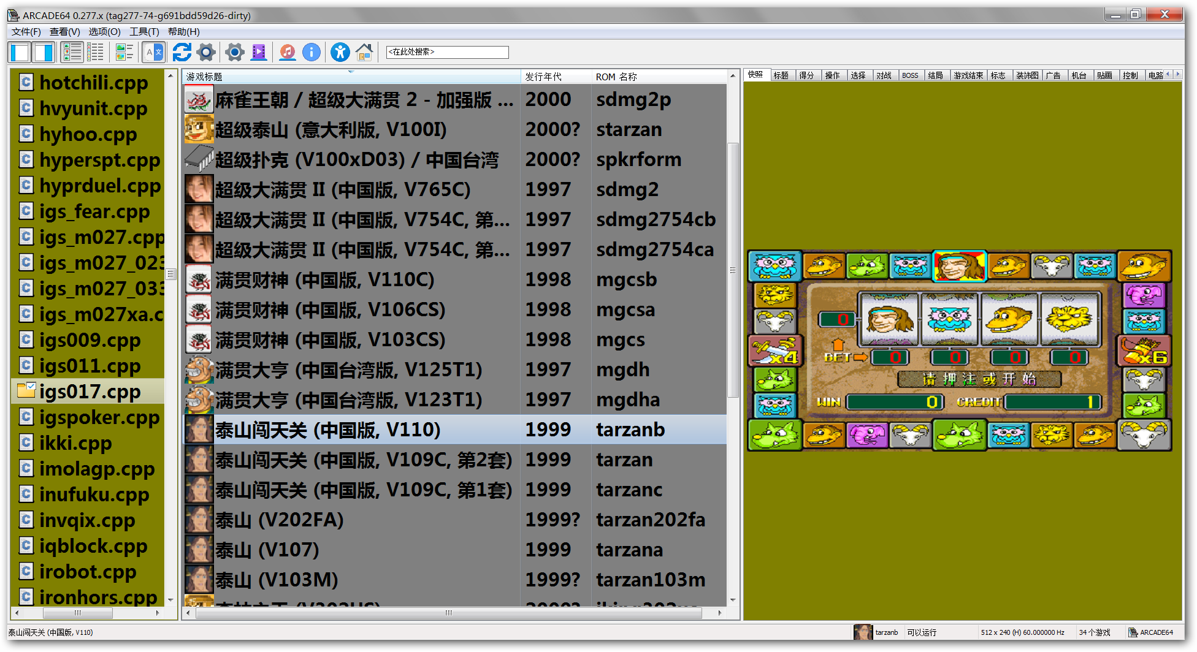Switch to large icon details view
Screen dimensions: 1197x652
coord(72,53)
